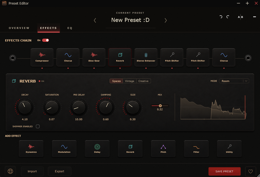Click the Mix value 0.52
260x177 pixels.
[x=160, y=109]
